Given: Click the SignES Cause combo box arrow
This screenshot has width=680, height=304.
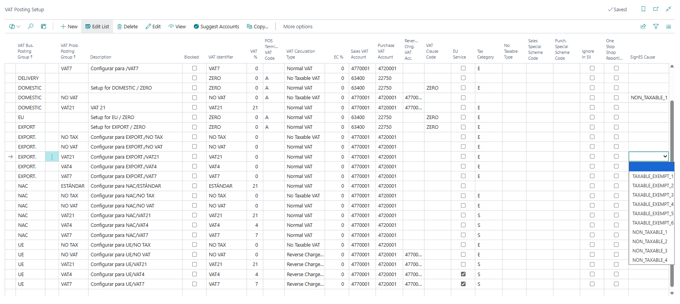Looking at the screenshot, I should 665,157.
